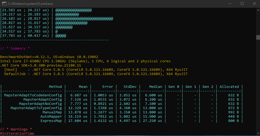Click the 'MinIterationTime' warning text
The image size is (260, 136).
(17, 134)
